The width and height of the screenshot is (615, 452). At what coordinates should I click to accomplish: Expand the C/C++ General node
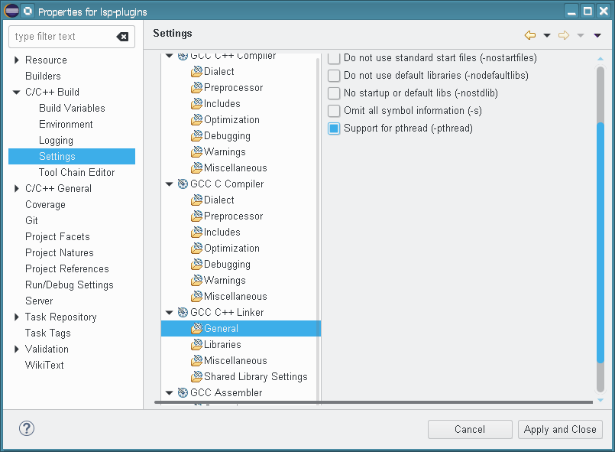[17, 189]
